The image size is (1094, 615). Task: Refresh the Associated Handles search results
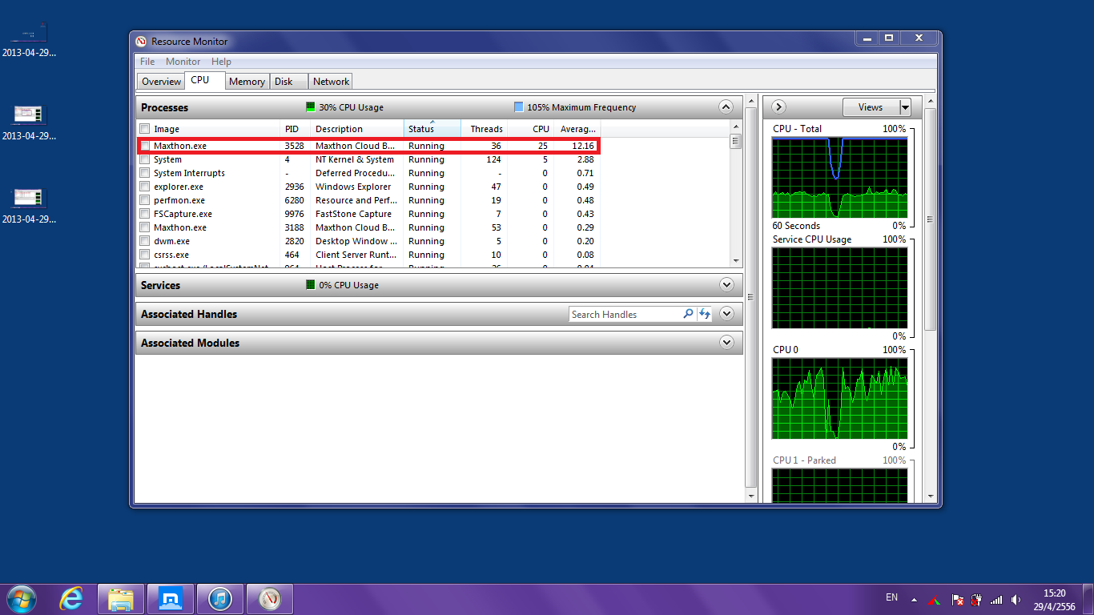point(705,314)
